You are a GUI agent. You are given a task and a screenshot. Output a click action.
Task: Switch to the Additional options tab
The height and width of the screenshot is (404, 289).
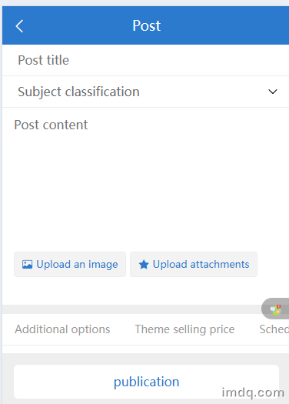(x=62, y=329)
